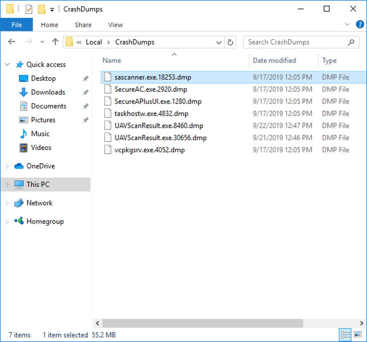Switch to the View ribbon tab
Screen dimensions: 367x342
115,25
